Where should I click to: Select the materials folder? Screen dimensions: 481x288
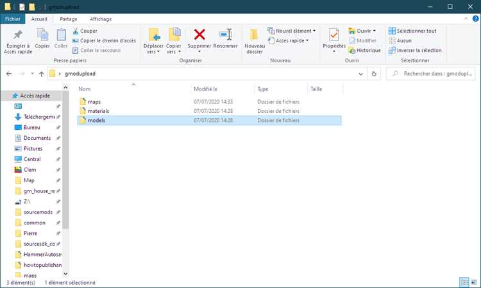209,111
